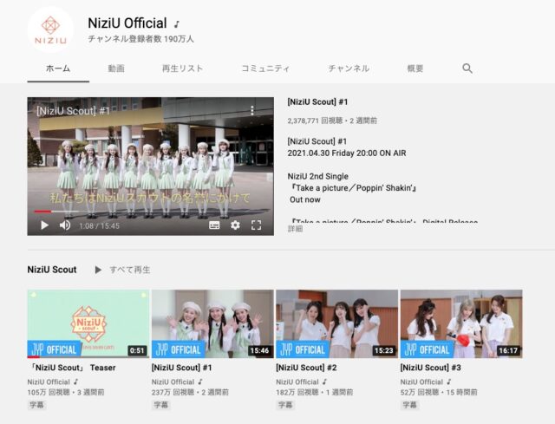
Task: Toggle subtitles on the featured player
Action: (x=214, y=225)
